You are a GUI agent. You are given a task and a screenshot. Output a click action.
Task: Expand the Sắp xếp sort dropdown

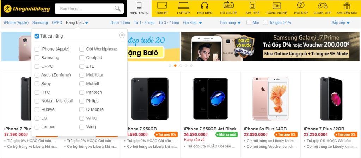pyautogui.click(x=341, y=22)
